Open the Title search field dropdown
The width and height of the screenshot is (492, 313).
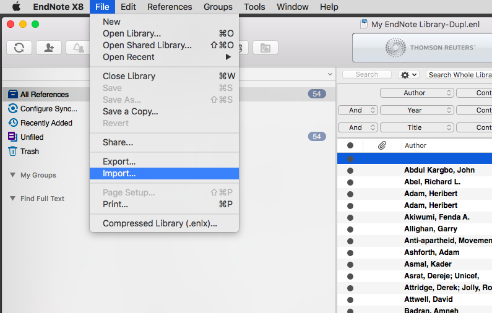click(416, 127)
